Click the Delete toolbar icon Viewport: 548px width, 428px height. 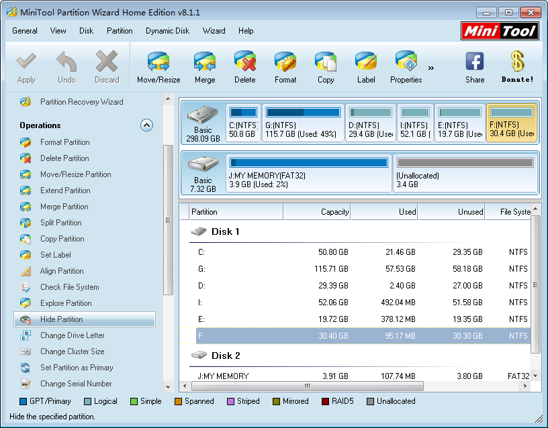(245, 61)
